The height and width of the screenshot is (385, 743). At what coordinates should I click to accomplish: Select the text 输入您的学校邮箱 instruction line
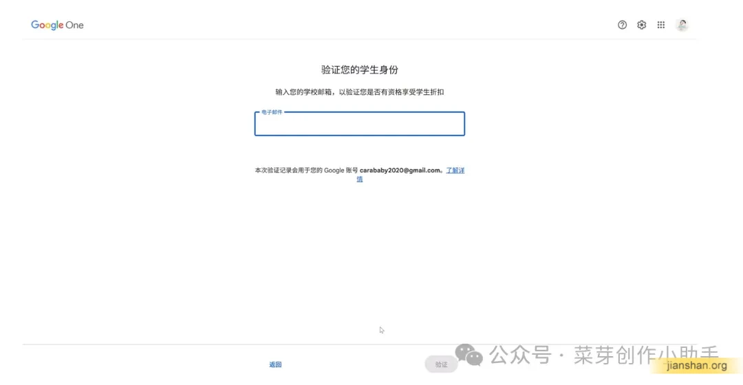click(360, 92)
